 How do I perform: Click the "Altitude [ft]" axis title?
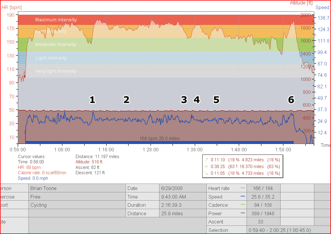[301, 3]
